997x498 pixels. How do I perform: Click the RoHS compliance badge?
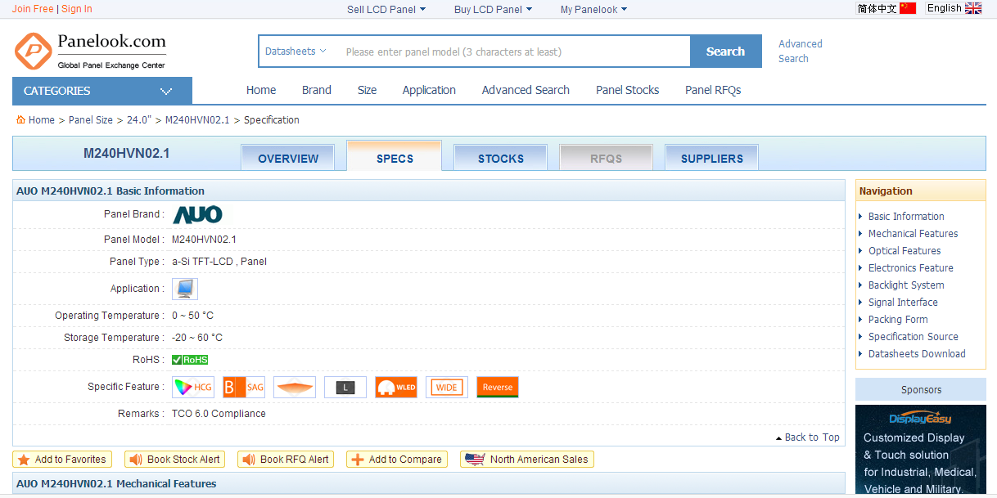pyautogui.click(x=190, y=360)
